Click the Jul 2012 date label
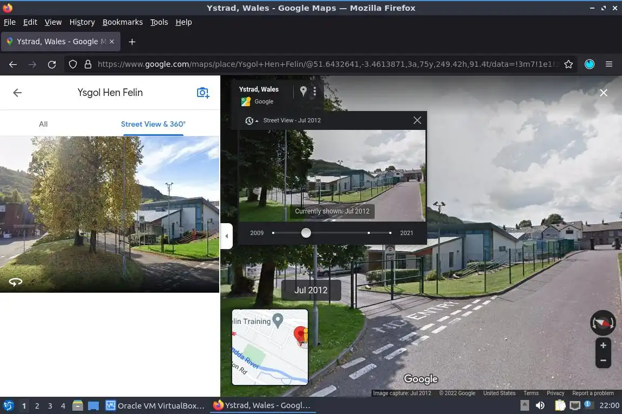Viewport: 622px width, 414px height. point(311,291)
